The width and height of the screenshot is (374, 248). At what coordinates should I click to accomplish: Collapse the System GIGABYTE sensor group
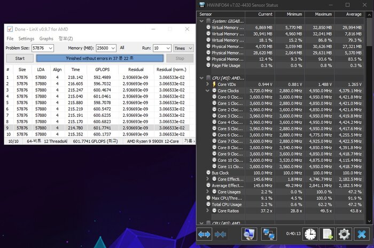[201, 21]
